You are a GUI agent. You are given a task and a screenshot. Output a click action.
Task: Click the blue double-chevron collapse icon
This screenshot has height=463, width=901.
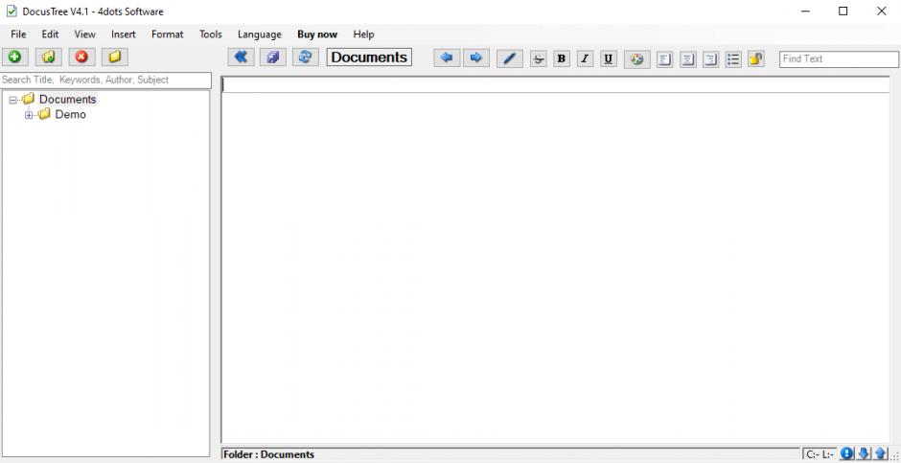241,57
